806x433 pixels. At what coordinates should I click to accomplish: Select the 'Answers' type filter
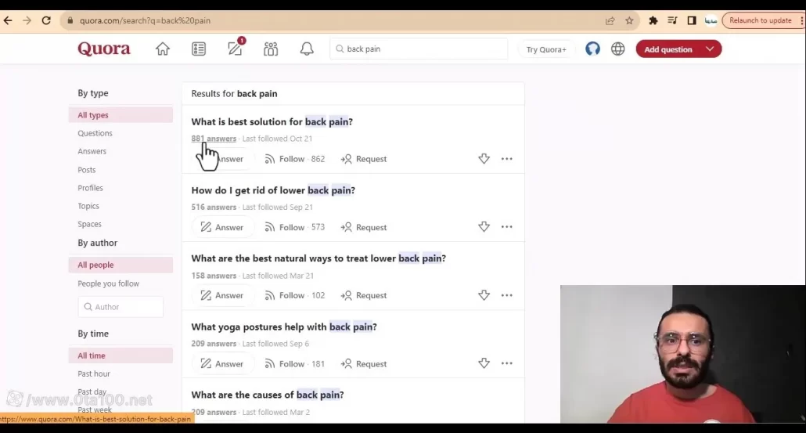click(x=92, y=151)
